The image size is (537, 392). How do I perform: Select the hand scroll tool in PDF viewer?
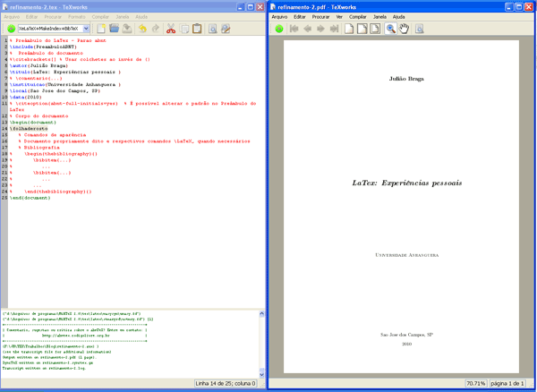(404, 29)
